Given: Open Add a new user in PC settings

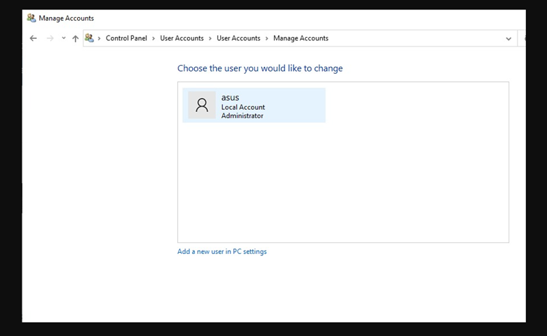Looking at the screenshot, I should point(222,252).
